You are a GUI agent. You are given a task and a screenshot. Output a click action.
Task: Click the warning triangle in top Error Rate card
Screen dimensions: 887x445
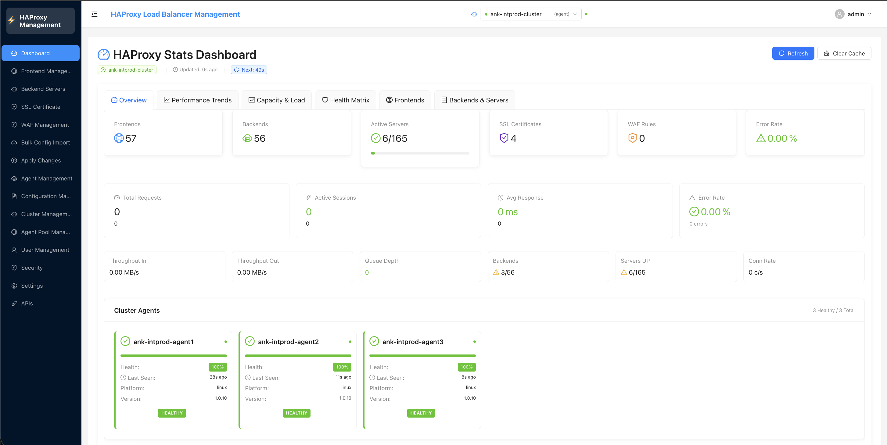tap(761, 138)
